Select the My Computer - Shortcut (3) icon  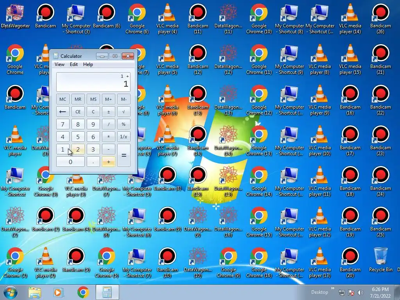76,19
